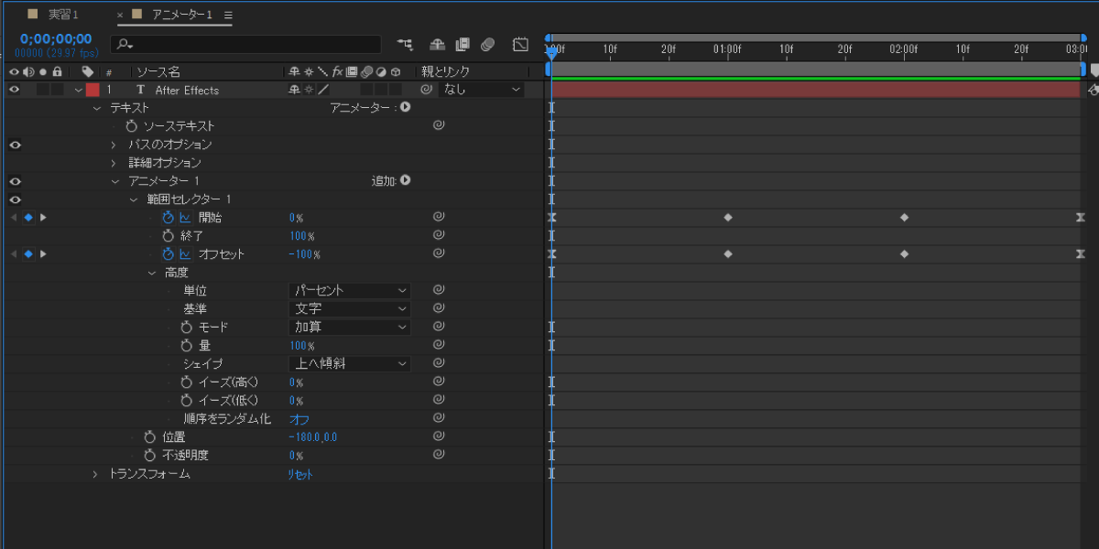This screenshot has width=1099, height=549.
Task: Toggle the shy layers hide switch
Action: [437, 44]
